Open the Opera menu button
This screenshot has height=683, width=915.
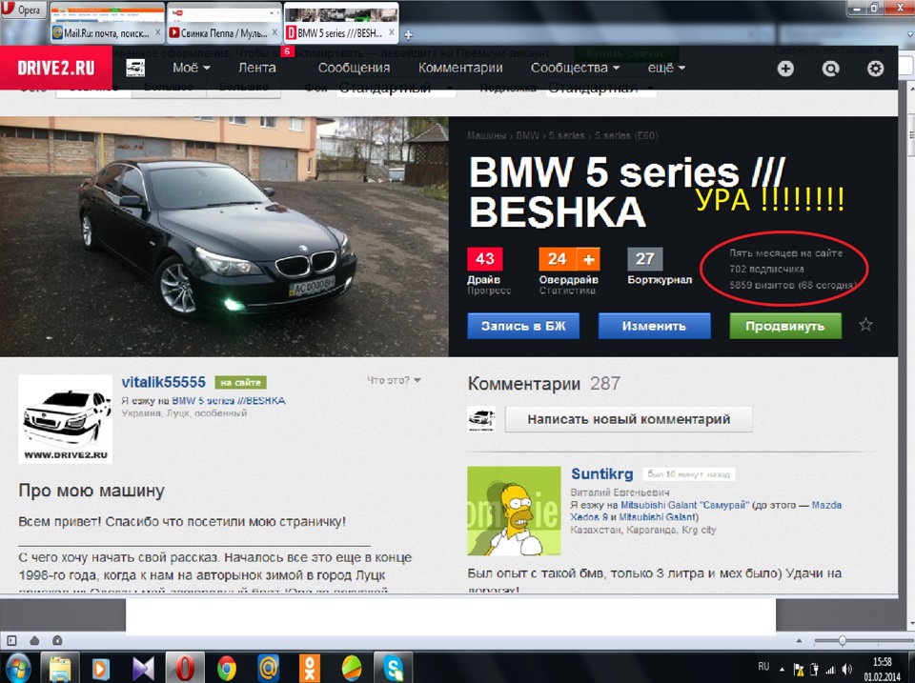pyautogui.click(x=23, y=10)
